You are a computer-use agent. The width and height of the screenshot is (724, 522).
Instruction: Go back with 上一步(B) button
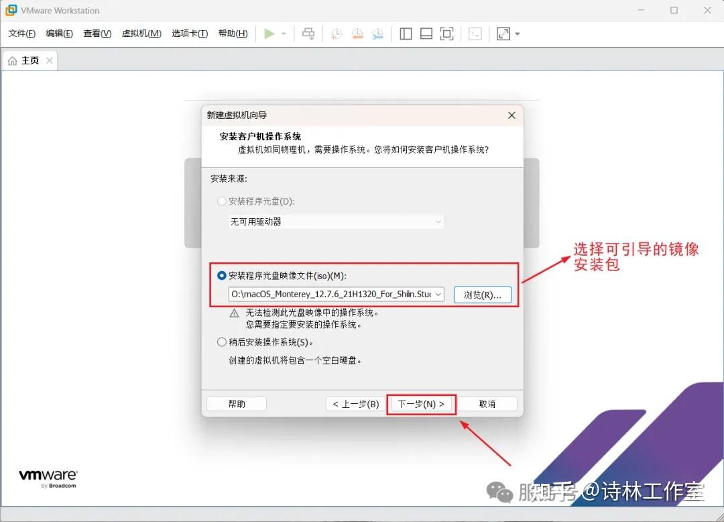(x=355, y=404)
